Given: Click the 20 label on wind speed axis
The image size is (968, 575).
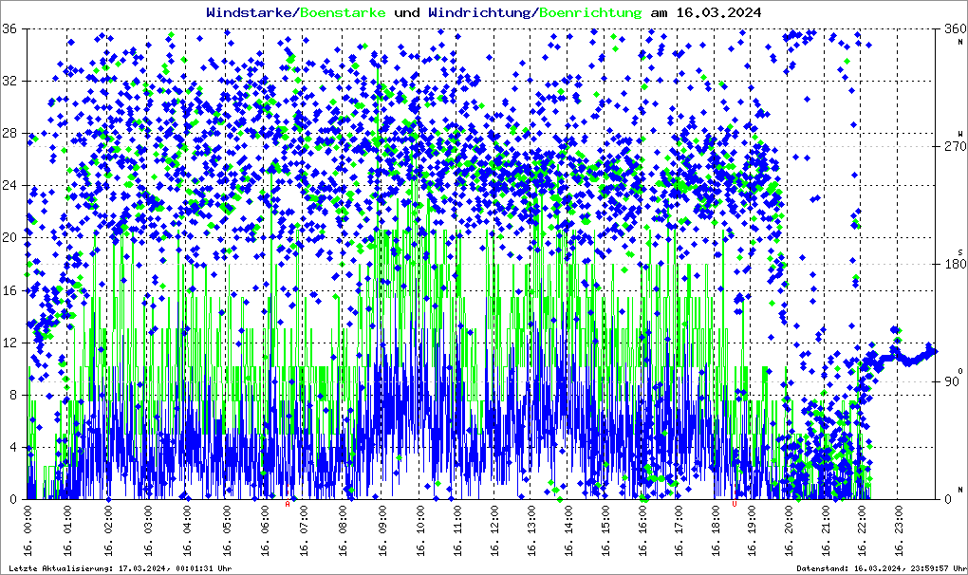Looking at the screenshot, I should click(9, 237).
